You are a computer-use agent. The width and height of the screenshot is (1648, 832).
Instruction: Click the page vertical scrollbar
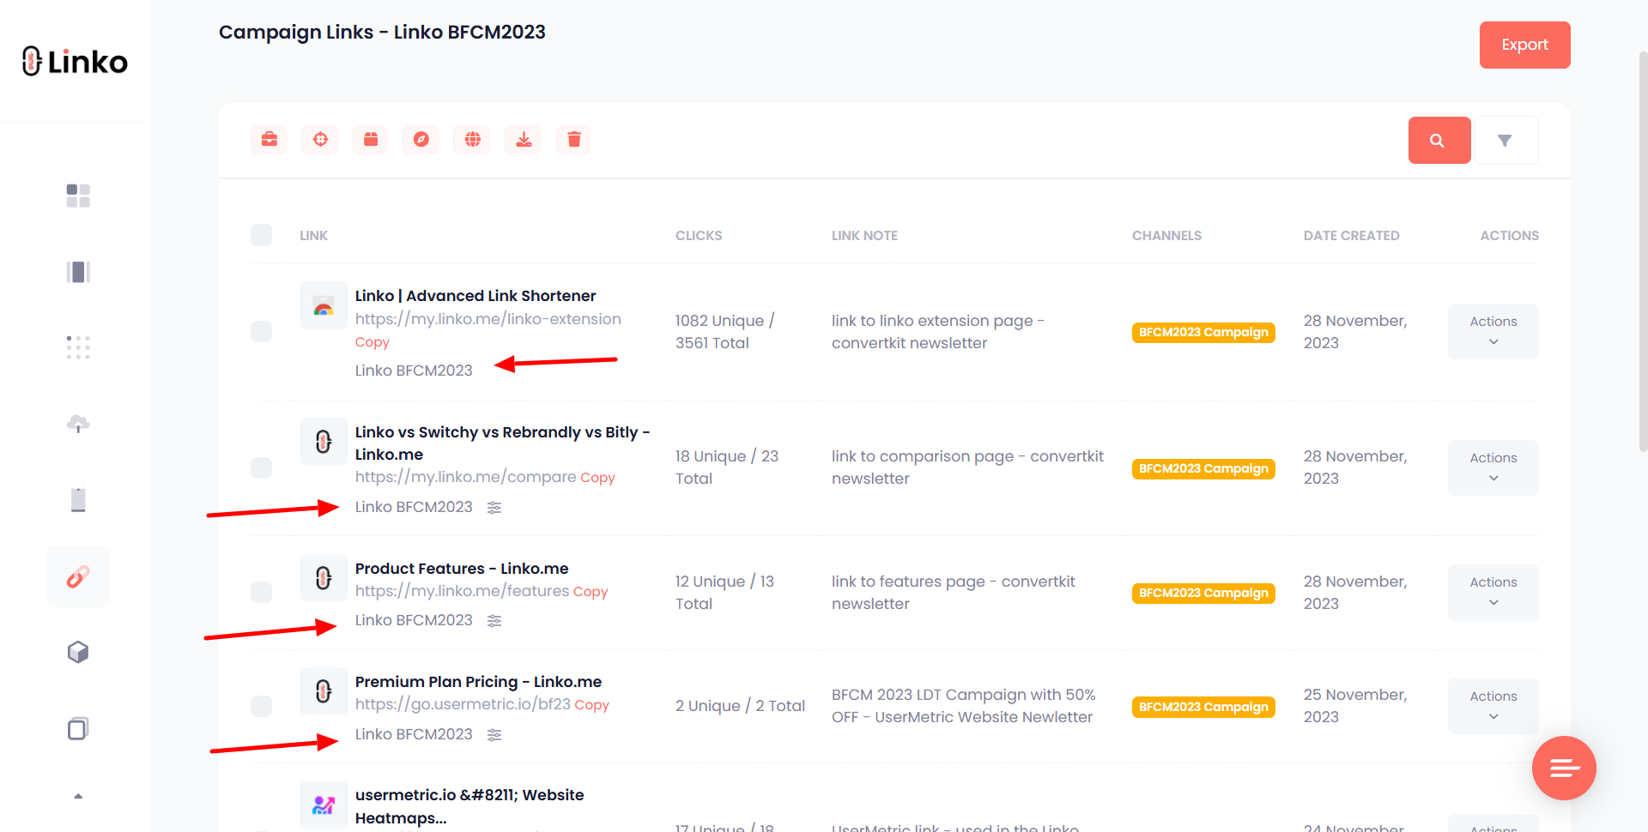[1643, 250]
